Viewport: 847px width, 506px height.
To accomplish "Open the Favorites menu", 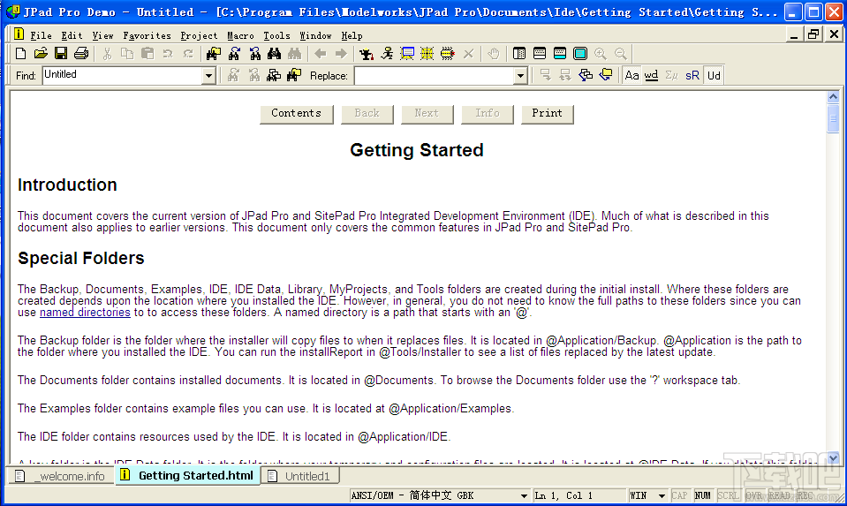I will pos(147,35).
